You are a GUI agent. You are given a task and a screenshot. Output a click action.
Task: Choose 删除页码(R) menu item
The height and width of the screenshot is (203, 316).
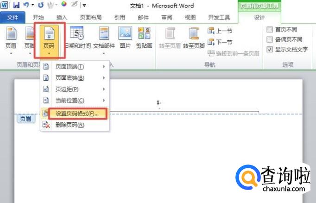click(75, 125)
